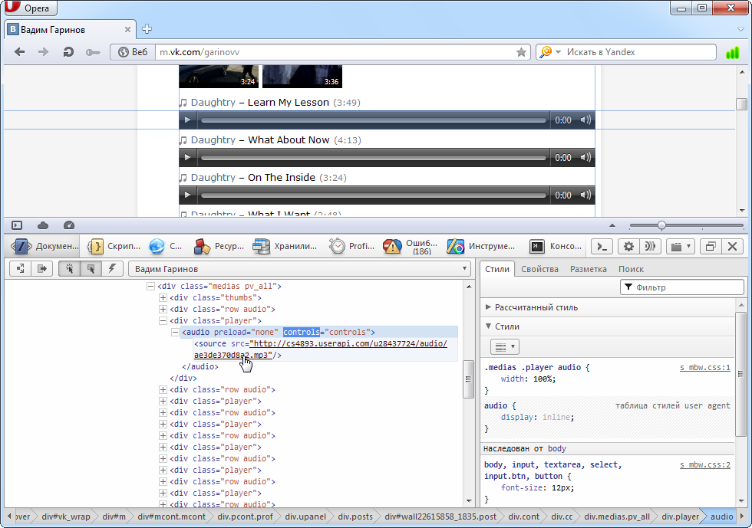Open the Инструменты tab
752x528 pixels.
tap(480, 246)
